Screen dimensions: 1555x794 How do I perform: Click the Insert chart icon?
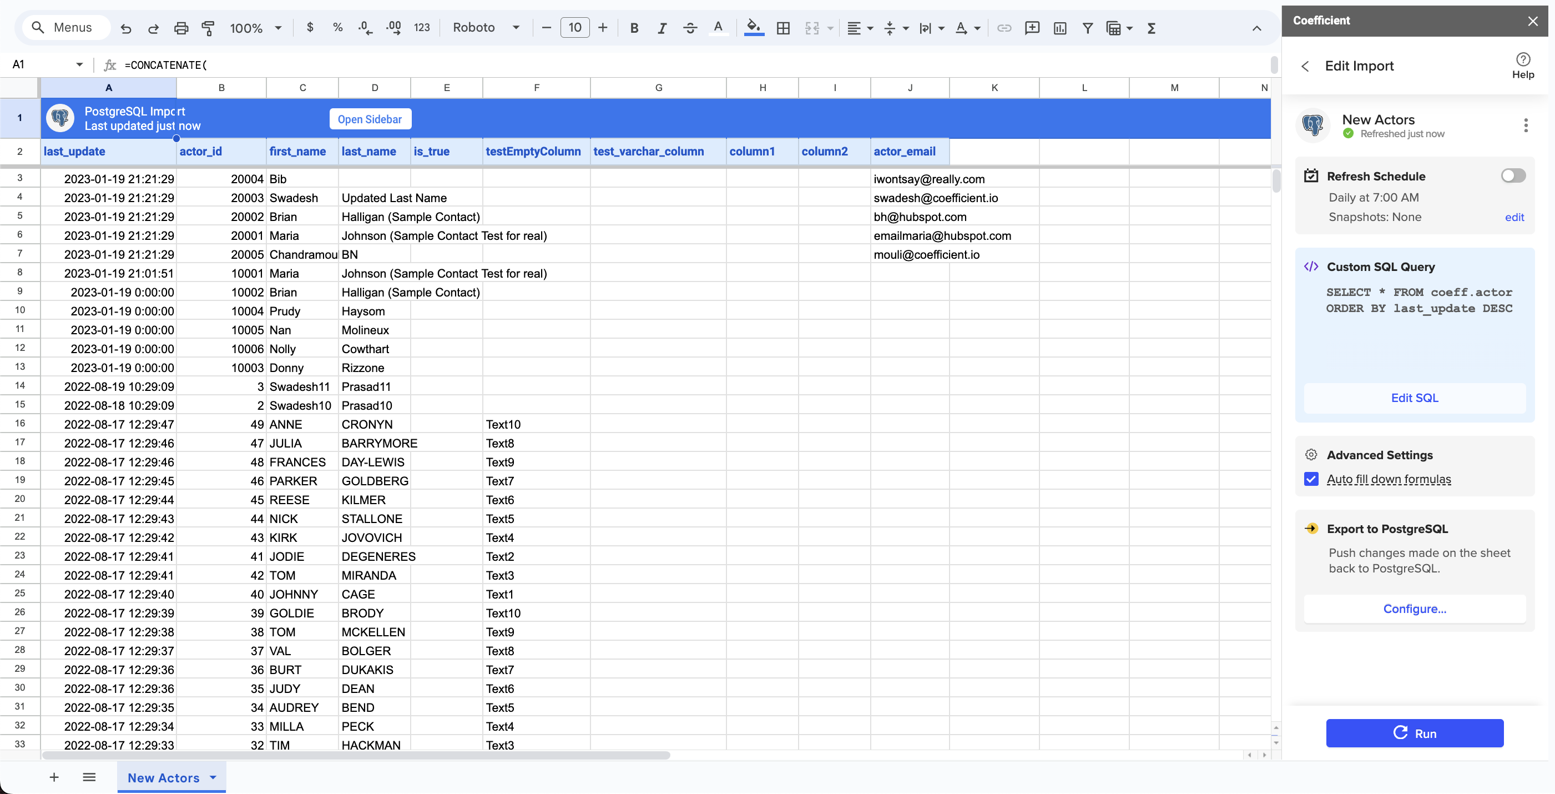[1059, 28]
